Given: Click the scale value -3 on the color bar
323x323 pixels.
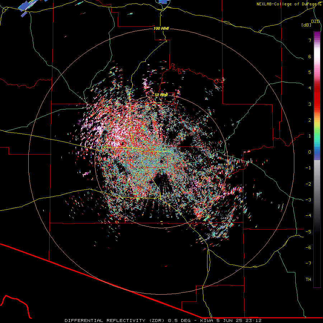Looking at the screenshot, I should click(308, 200).
